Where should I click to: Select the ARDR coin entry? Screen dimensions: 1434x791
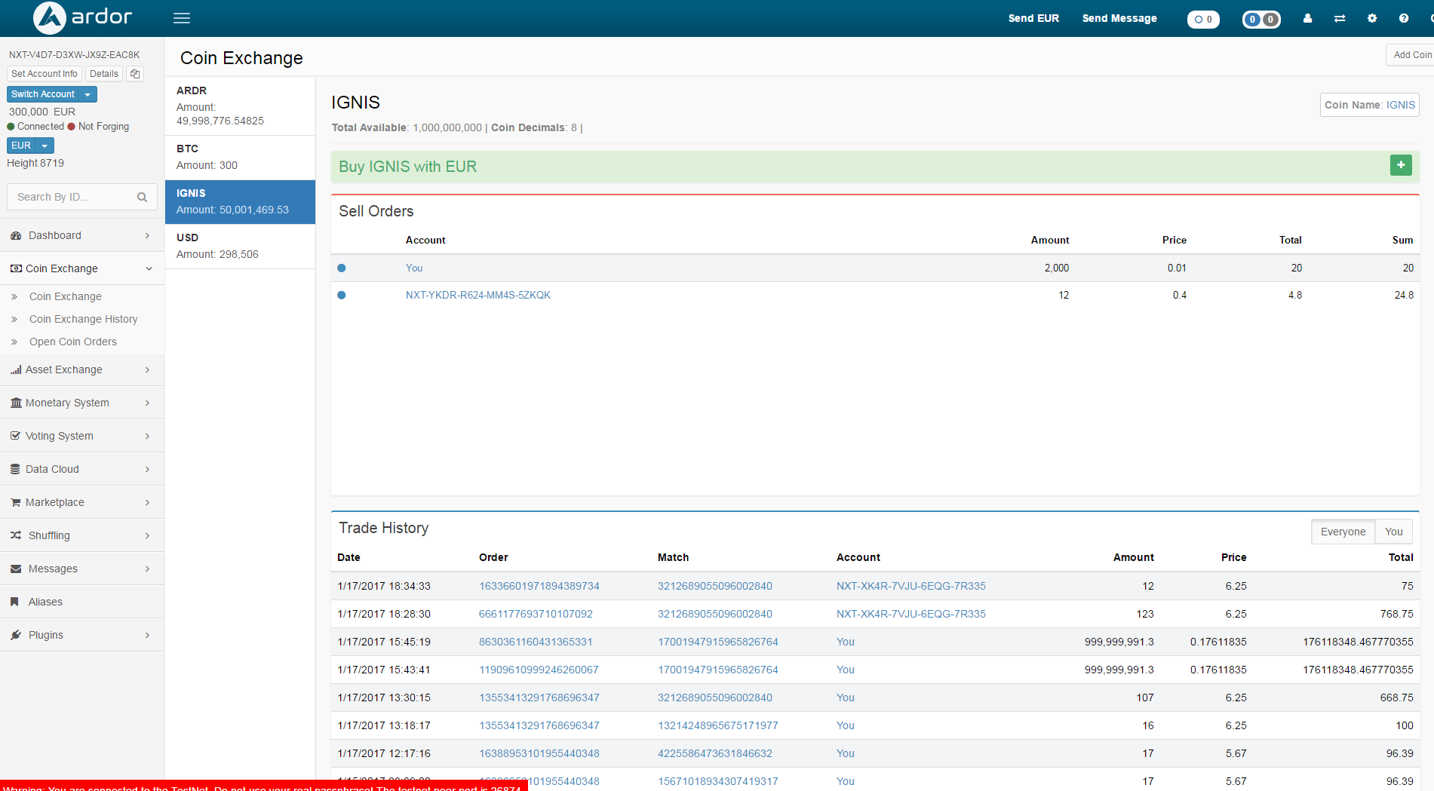pos(241,106)
